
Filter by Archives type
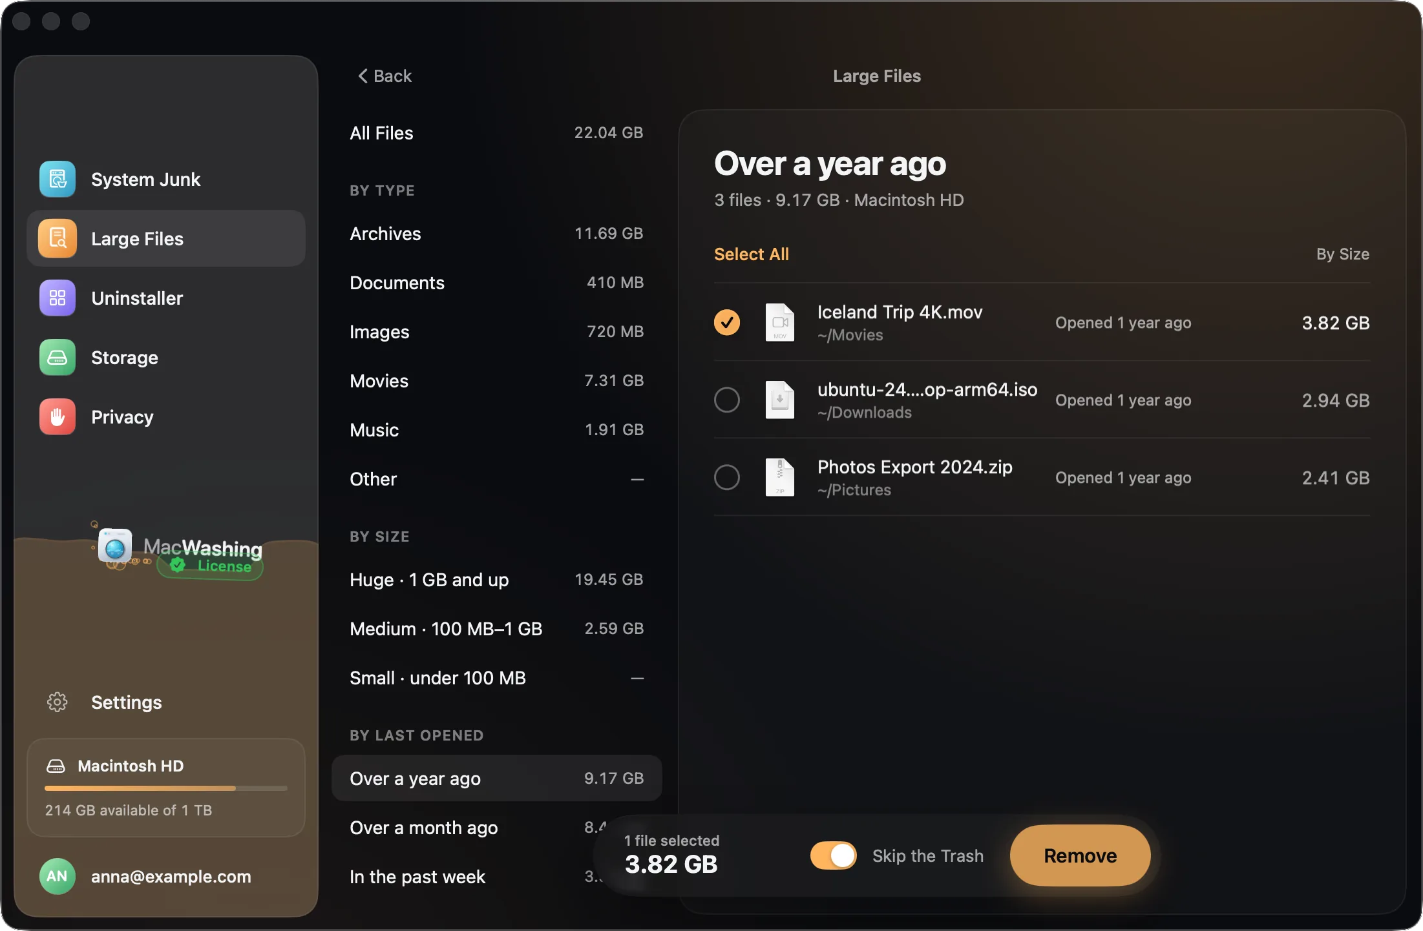click(496, 234)
